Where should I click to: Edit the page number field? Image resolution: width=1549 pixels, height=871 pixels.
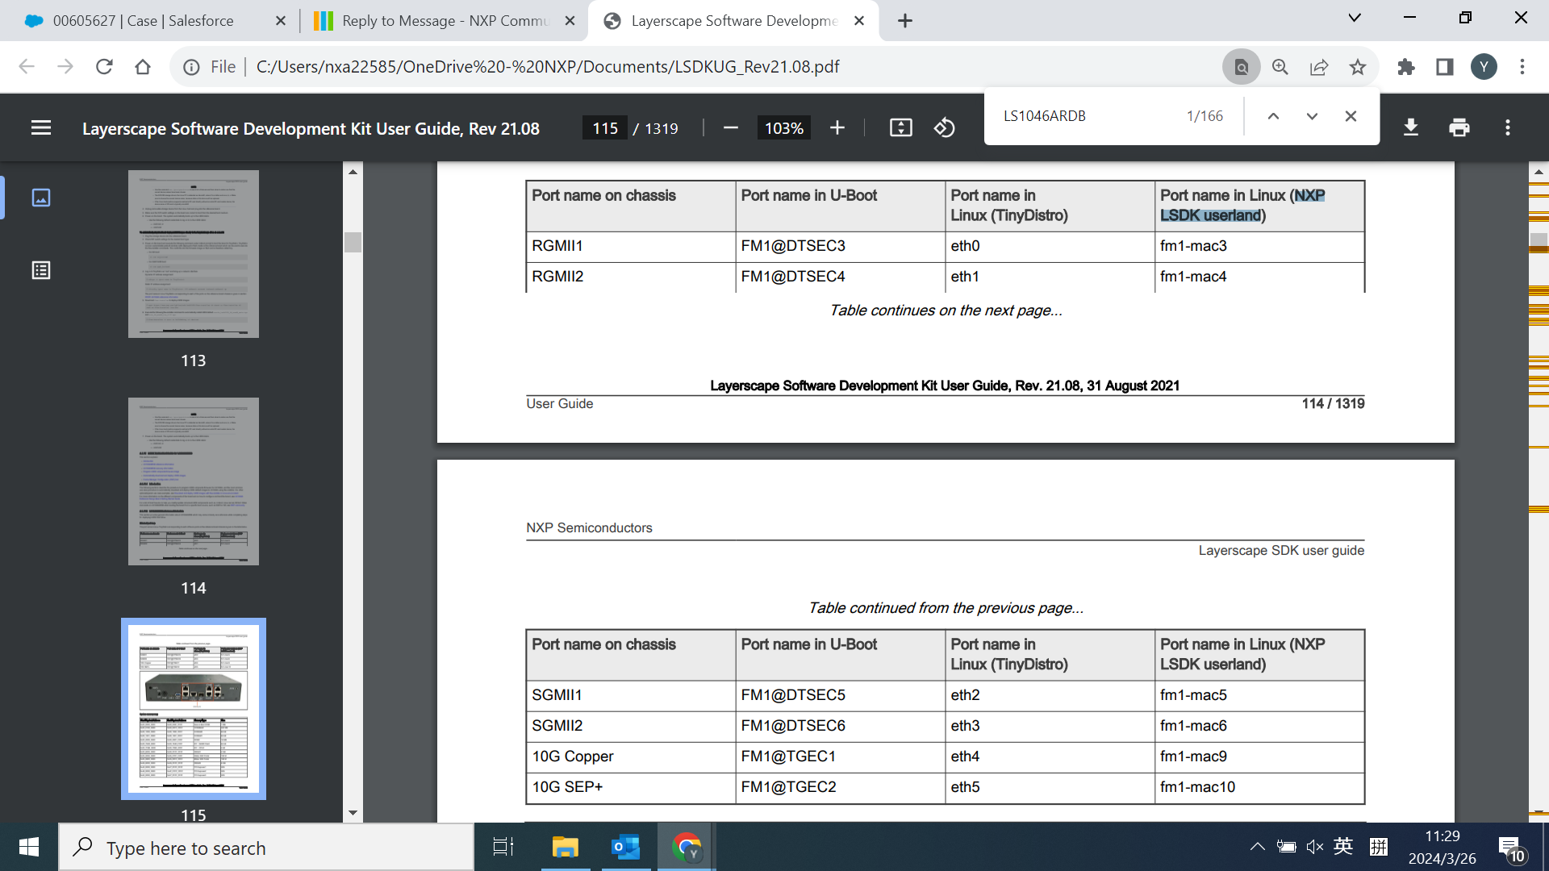tap(605, 128)
